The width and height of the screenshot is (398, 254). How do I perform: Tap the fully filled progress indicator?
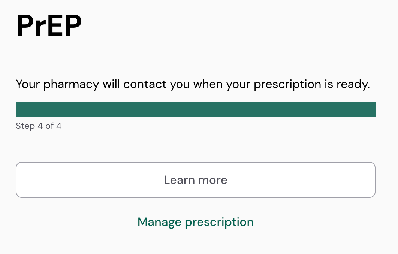click(x=195, y=109)
